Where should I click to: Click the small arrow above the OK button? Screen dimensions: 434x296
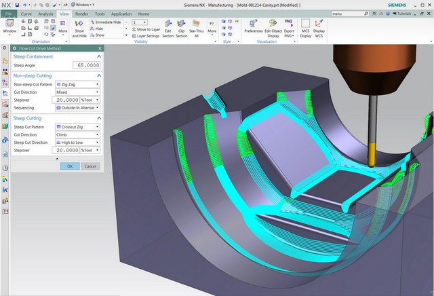pos(57,159)
